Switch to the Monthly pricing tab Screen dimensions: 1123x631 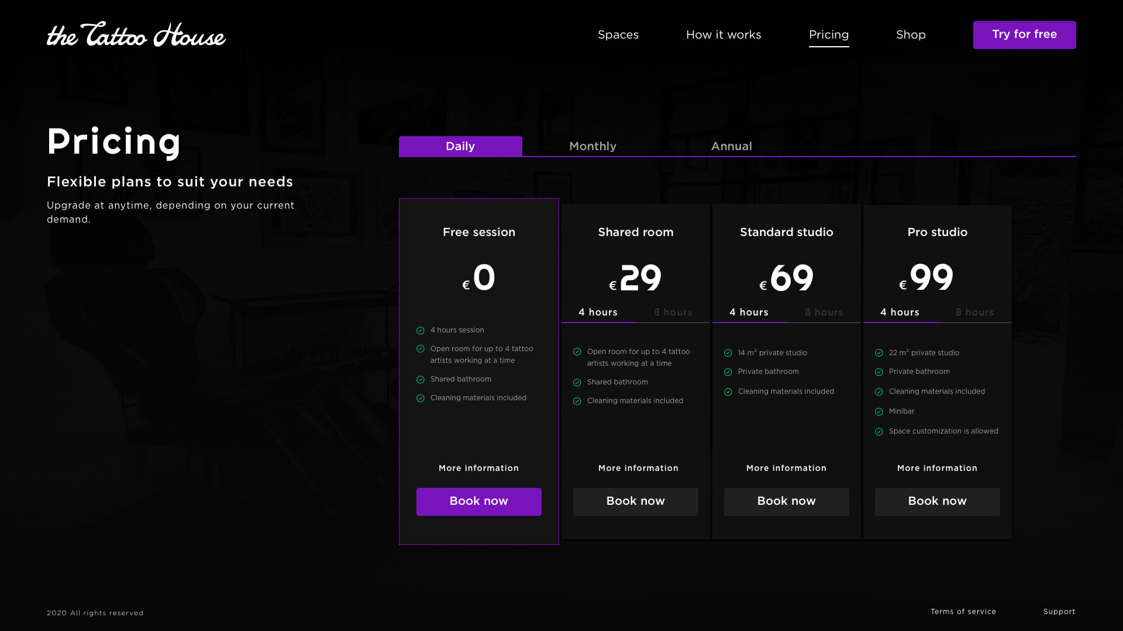pos(592,147)
